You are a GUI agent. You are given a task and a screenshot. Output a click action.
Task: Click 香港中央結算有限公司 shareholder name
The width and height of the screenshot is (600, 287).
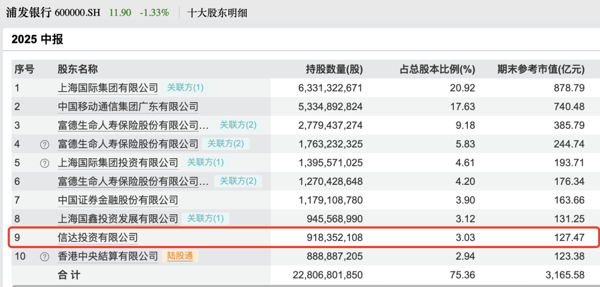(108, 256)
